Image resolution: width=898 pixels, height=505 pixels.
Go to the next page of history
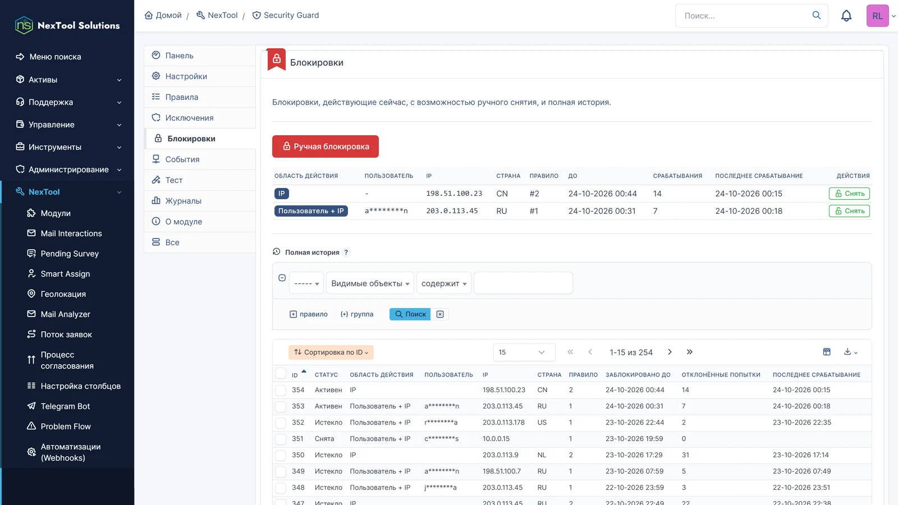click(670, 352)
